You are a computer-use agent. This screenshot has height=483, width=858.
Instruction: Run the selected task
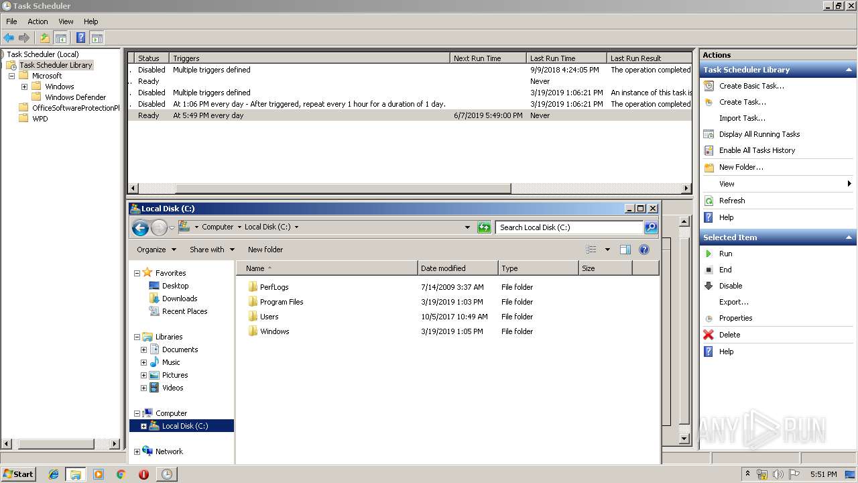point(725,254)
